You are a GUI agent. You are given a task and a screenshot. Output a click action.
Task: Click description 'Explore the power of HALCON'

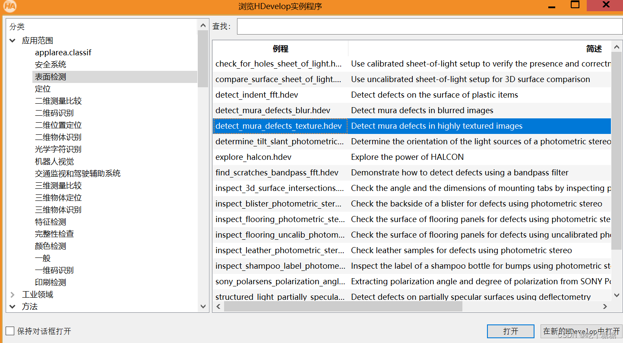(407, 157)
